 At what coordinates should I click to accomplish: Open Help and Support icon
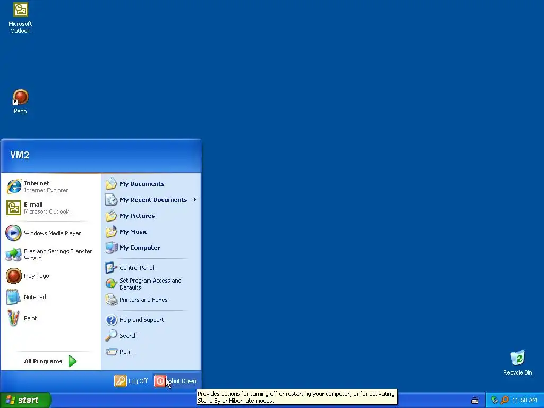[x=112, y=320]
